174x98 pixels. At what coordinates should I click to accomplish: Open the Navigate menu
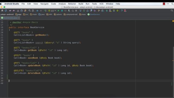[44, 4]
